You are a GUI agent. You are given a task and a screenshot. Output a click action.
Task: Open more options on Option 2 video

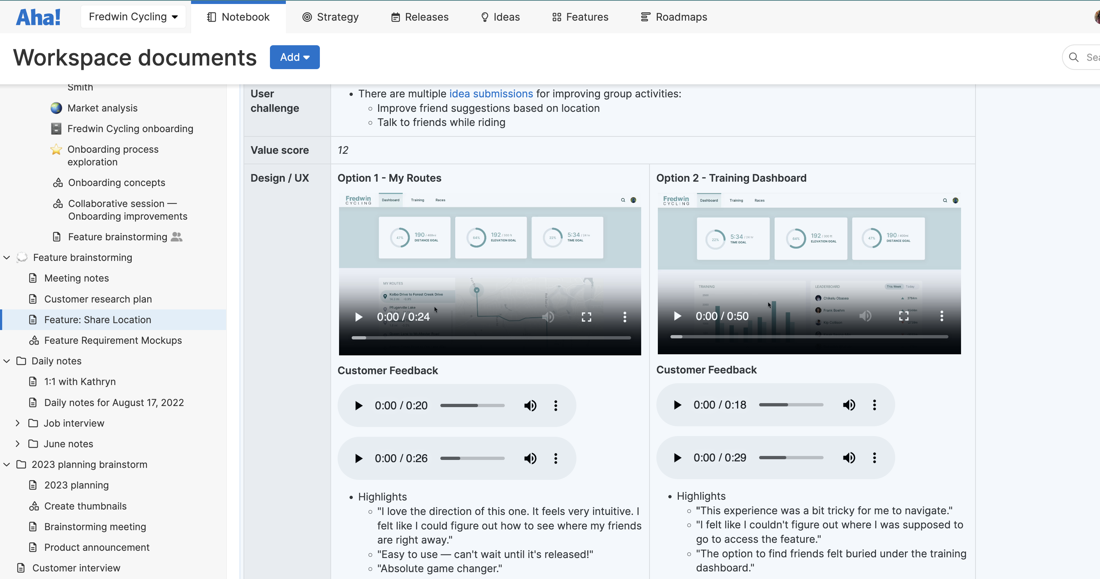942,316
